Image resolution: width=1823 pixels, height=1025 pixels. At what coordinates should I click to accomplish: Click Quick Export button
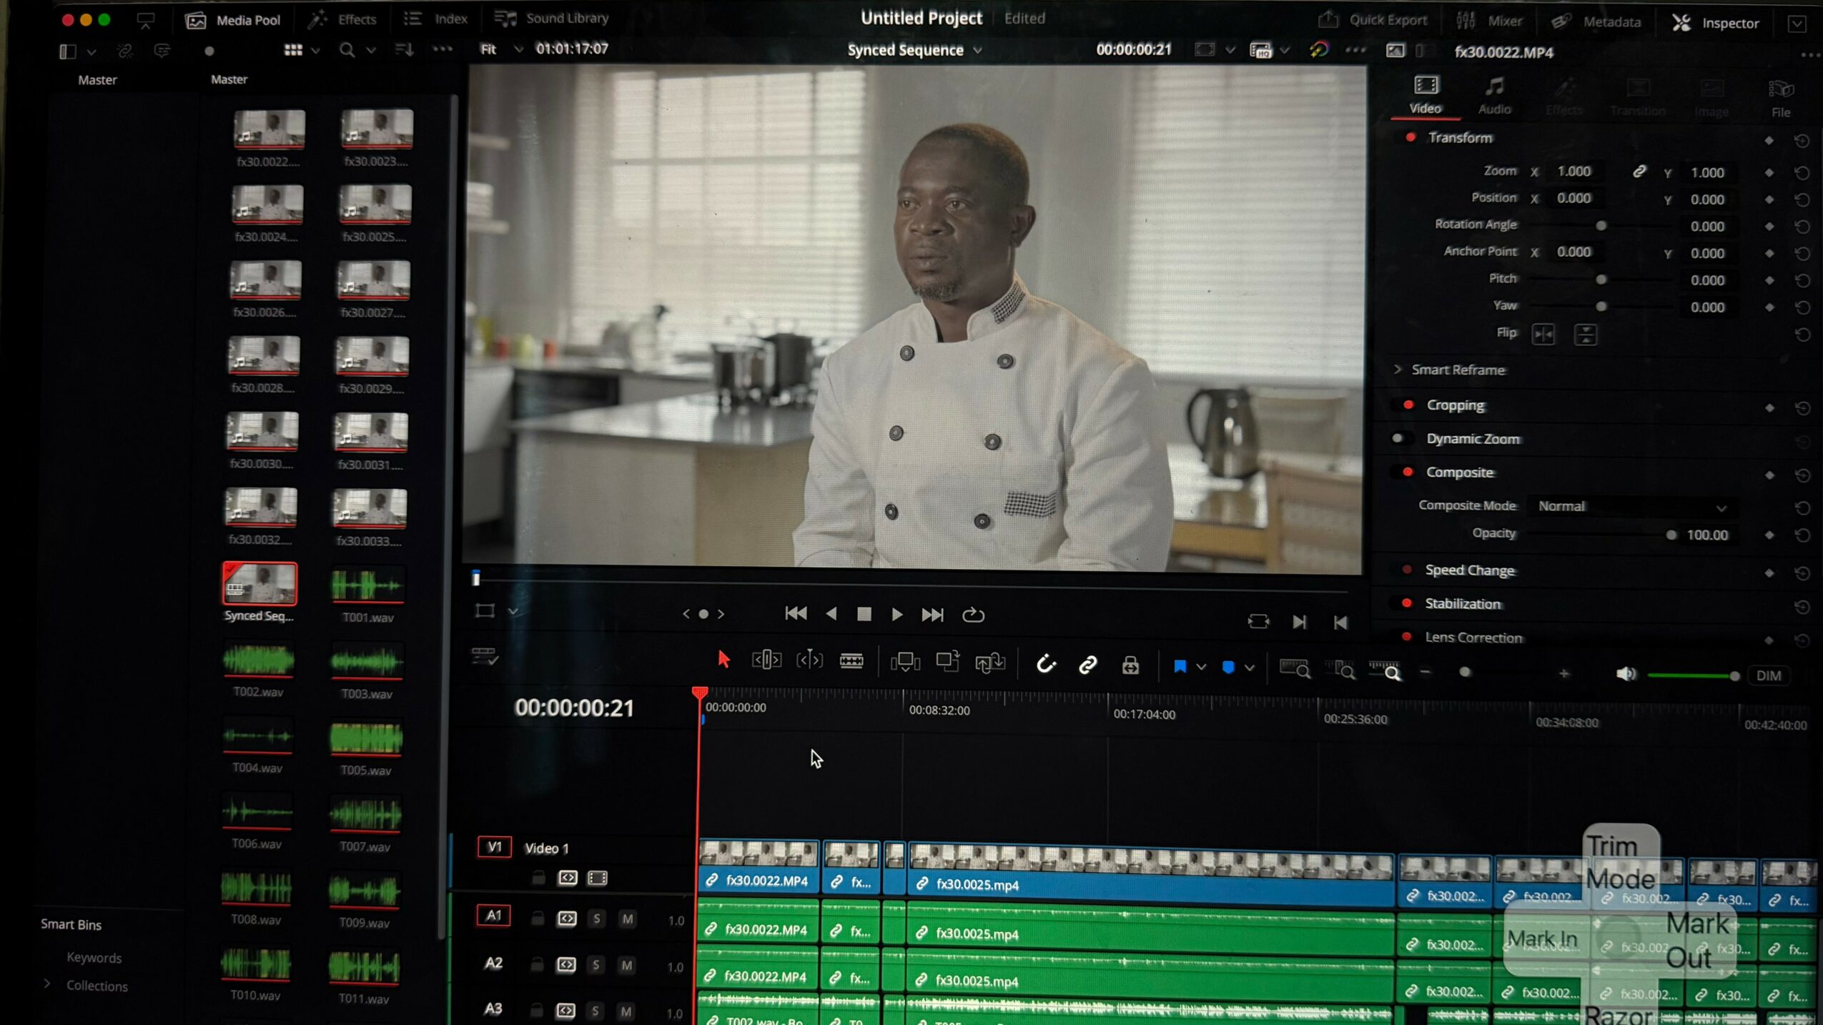[1373, 20]
